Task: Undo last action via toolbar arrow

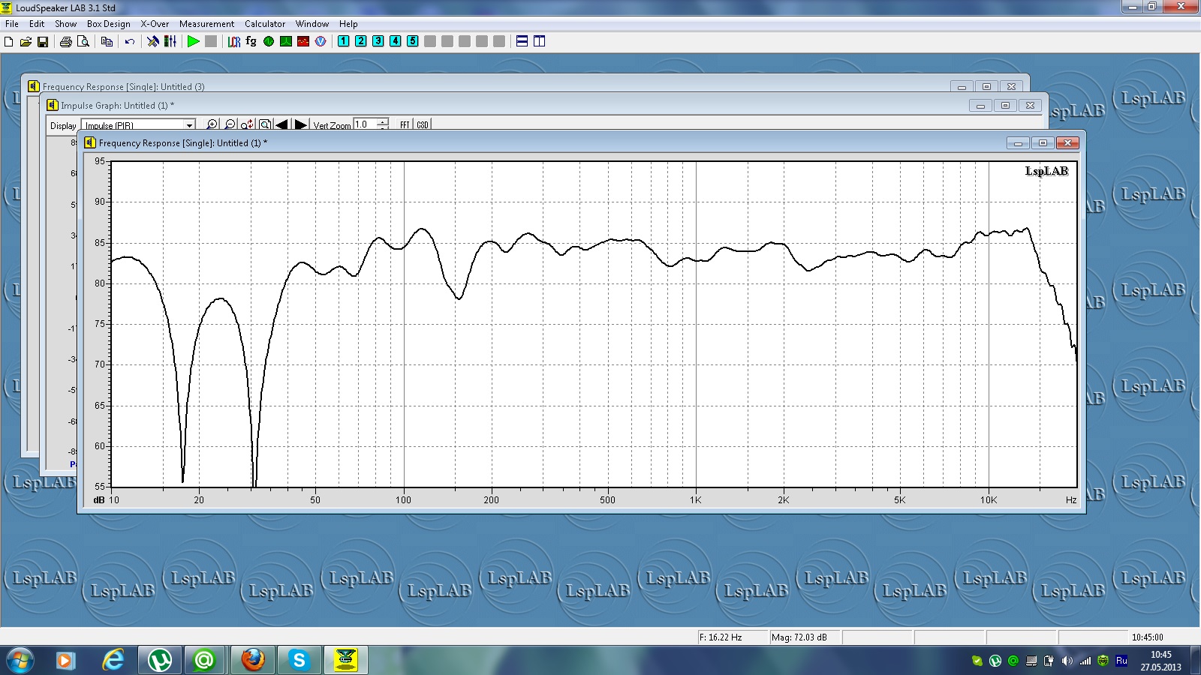Action: click(130, 41)
